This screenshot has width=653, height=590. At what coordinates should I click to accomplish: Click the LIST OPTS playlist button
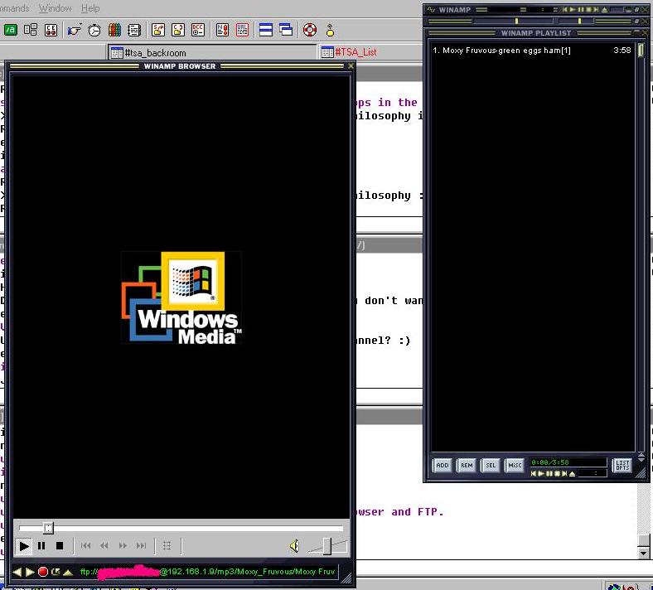click(622, 465)
